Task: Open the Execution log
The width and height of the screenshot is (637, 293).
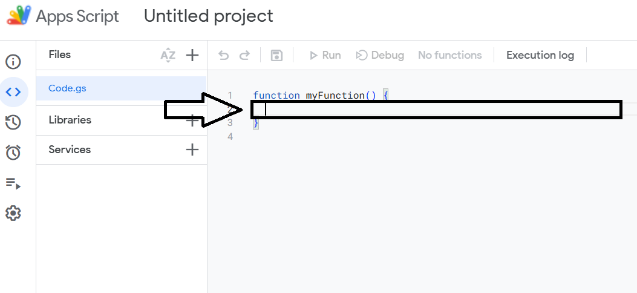Action: pyautogui.click(x=540, y=56)
